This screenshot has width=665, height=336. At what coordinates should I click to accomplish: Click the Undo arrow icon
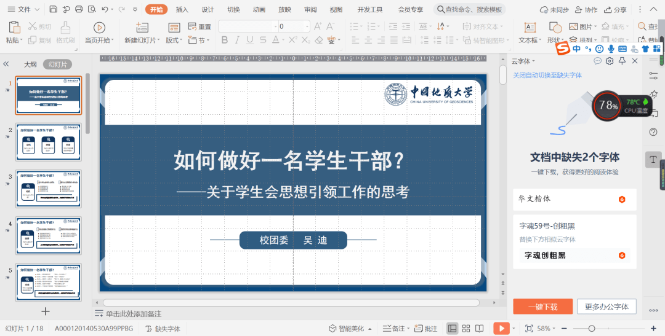[105, 9]
